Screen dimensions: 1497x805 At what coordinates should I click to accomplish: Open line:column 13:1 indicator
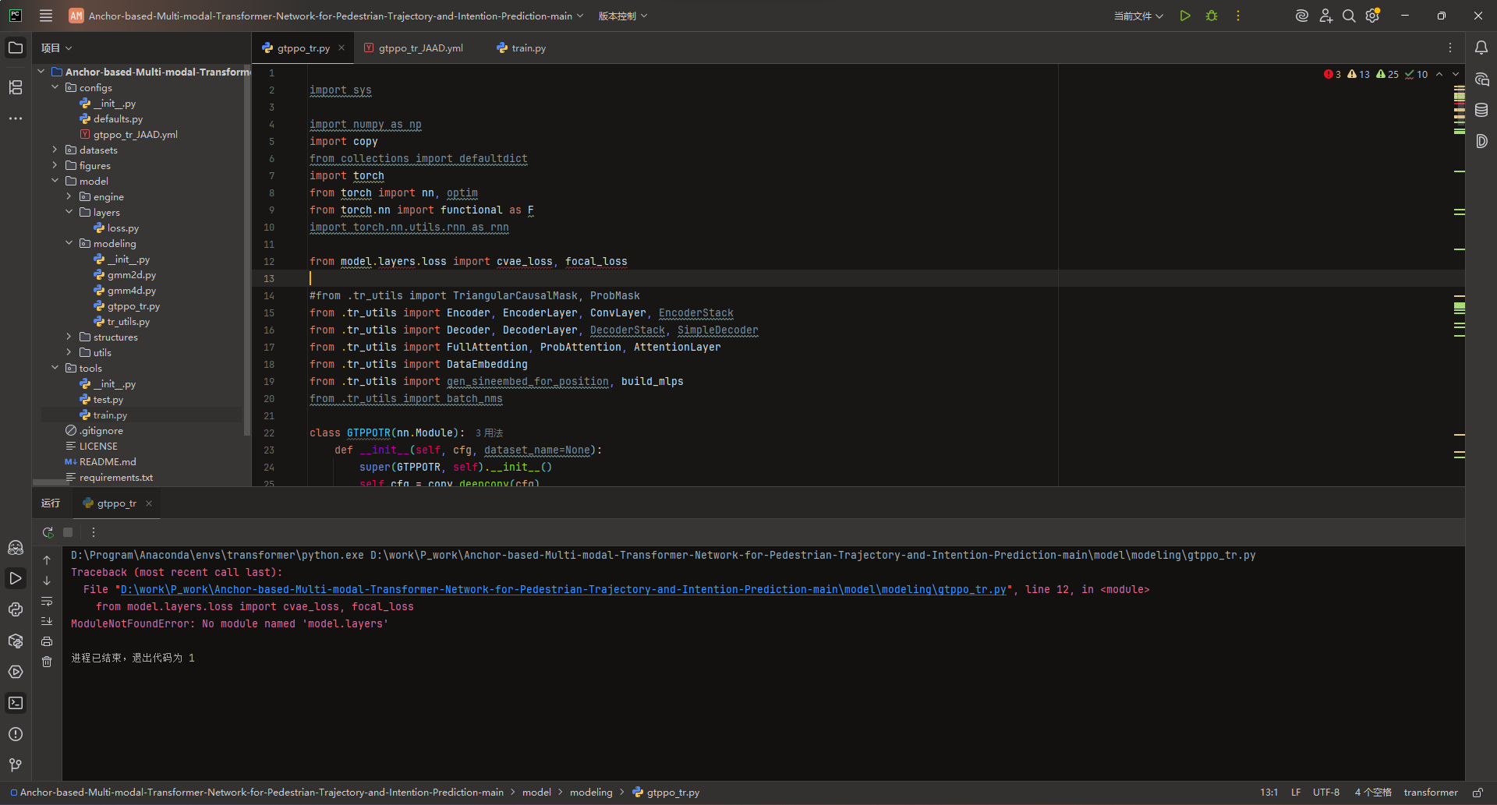1269,793
